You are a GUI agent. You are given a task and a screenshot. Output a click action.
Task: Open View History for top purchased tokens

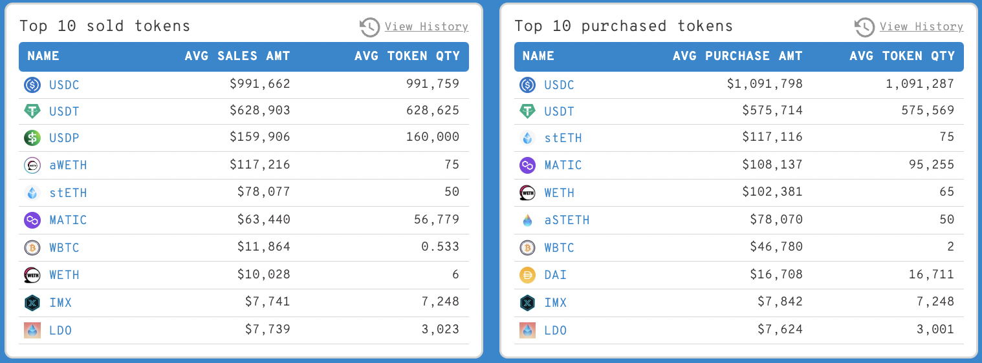tap(921, 26)
